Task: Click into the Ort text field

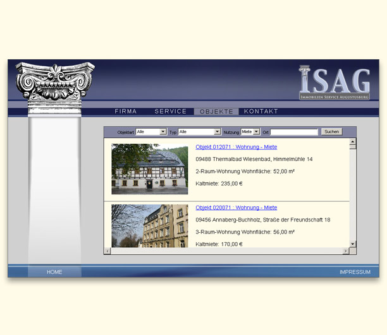Action: pyautogui.click(x=294, y=132)
